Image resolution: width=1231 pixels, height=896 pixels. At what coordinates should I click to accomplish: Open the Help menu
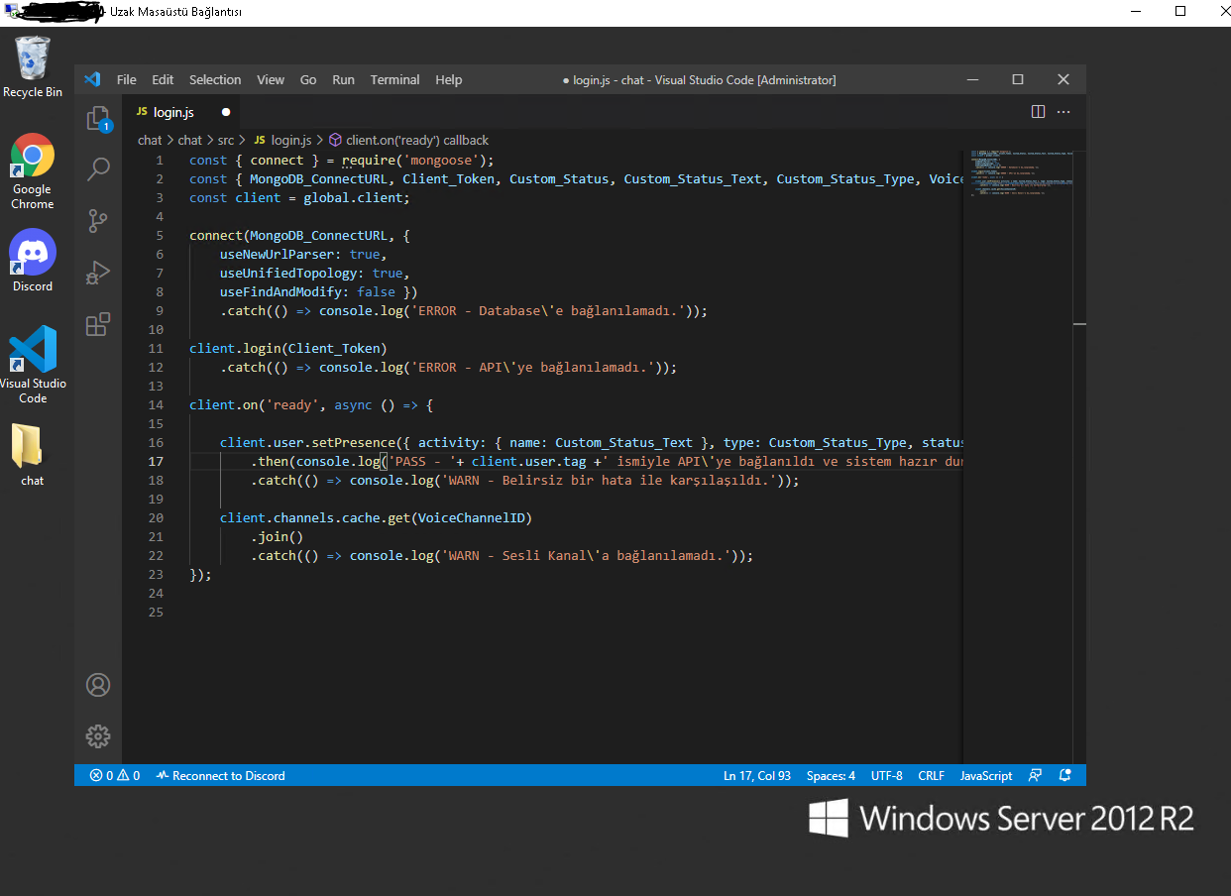pyautogui.click(x=449, y=79)
